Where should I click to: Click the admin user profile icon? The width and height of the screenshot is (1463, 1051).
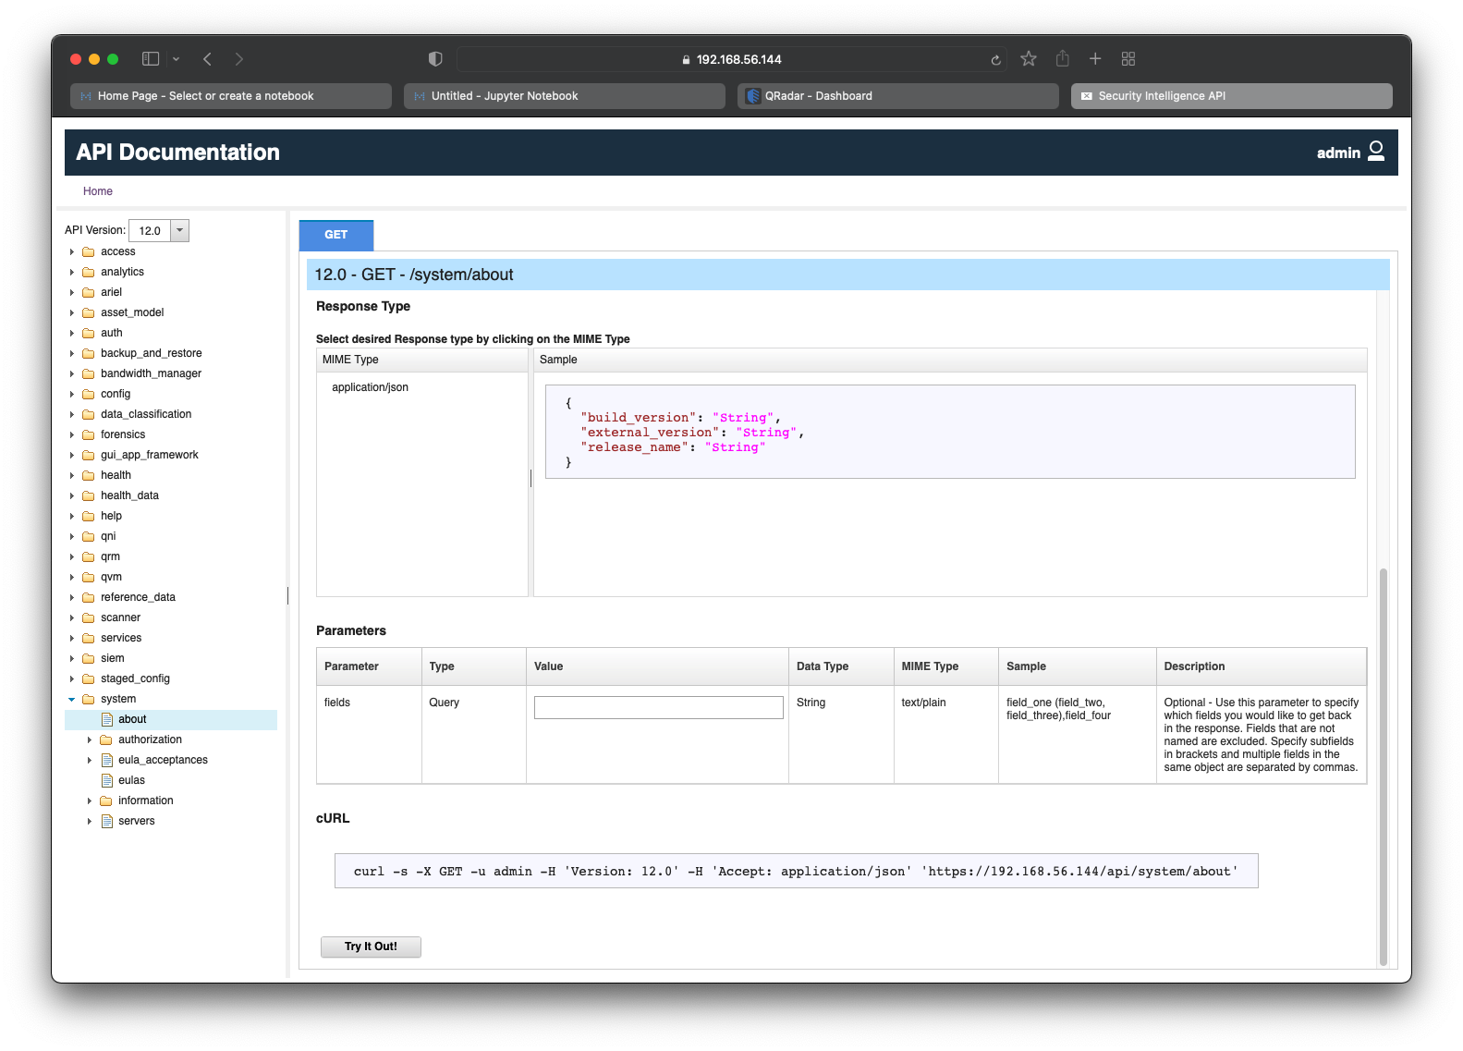1376,151
